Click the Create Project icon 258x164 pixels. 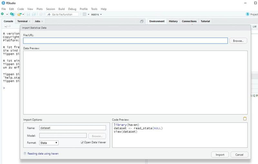[x=12, y=14]
